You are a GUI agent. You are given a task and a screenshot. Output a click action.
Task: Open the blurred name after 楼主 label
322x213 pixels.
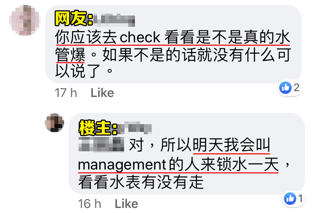click(135, 128)
